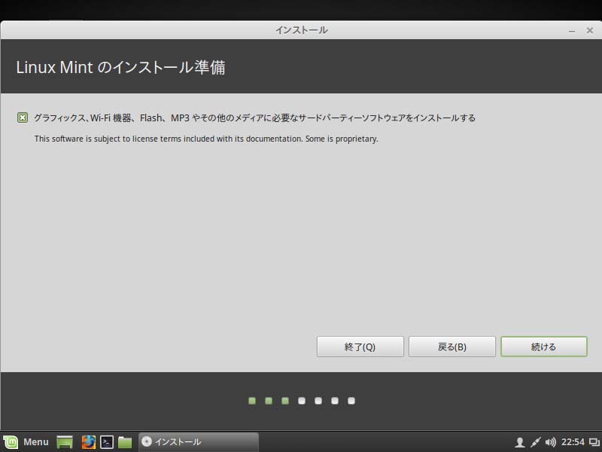Click the volume speaker icon in system tray
This screenshot has height=452, width=602.
coord(551,442)
